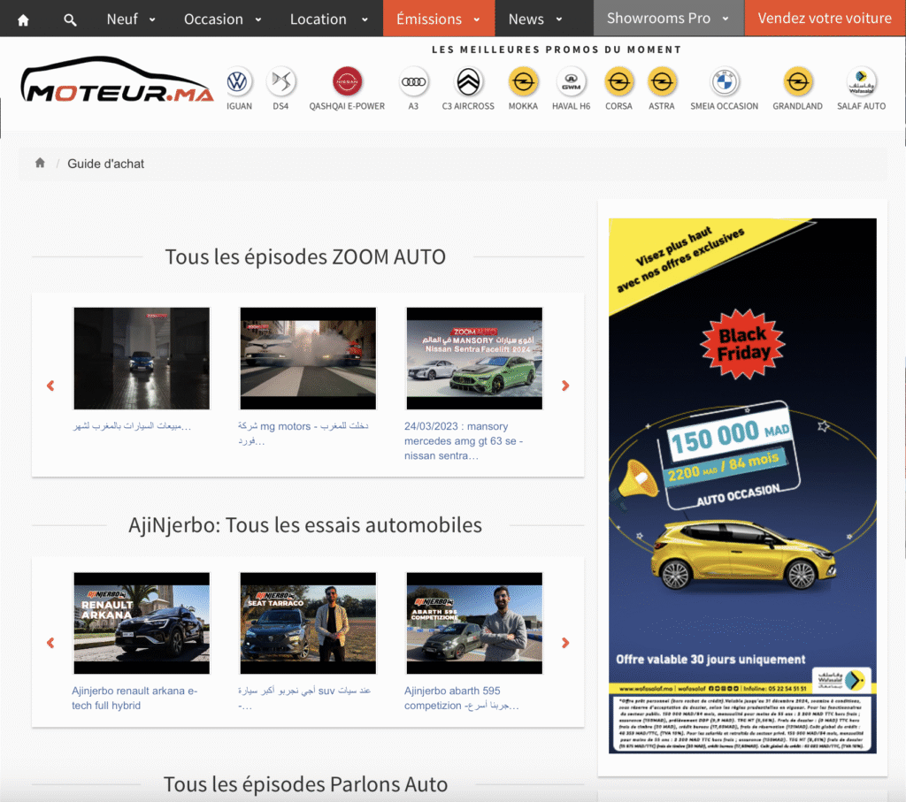Show next ZOOM AUTO episodes arrow
This screenshot has width=906, height=802.
pyautogui.click(x=565, y=386)
